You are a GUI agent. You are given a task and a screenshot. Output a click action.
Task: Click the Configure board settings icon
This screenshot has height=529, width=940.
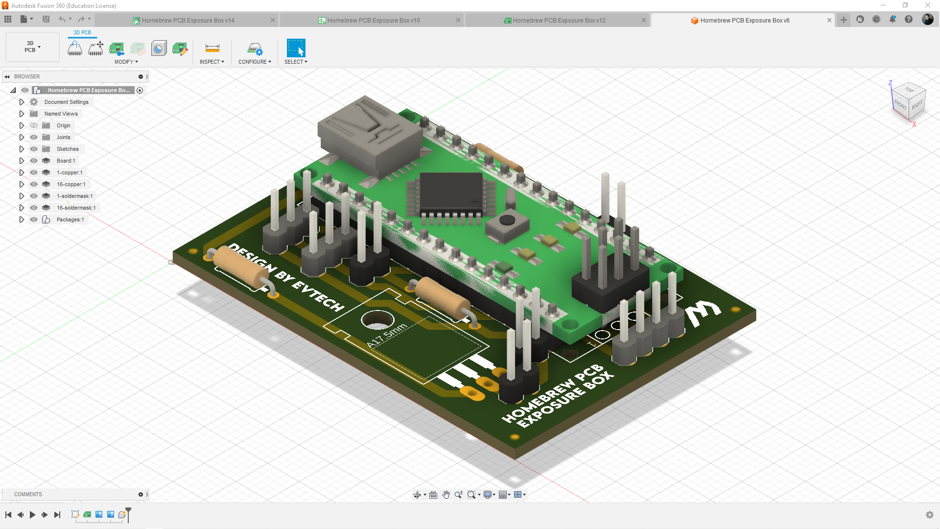click(255, 48)
